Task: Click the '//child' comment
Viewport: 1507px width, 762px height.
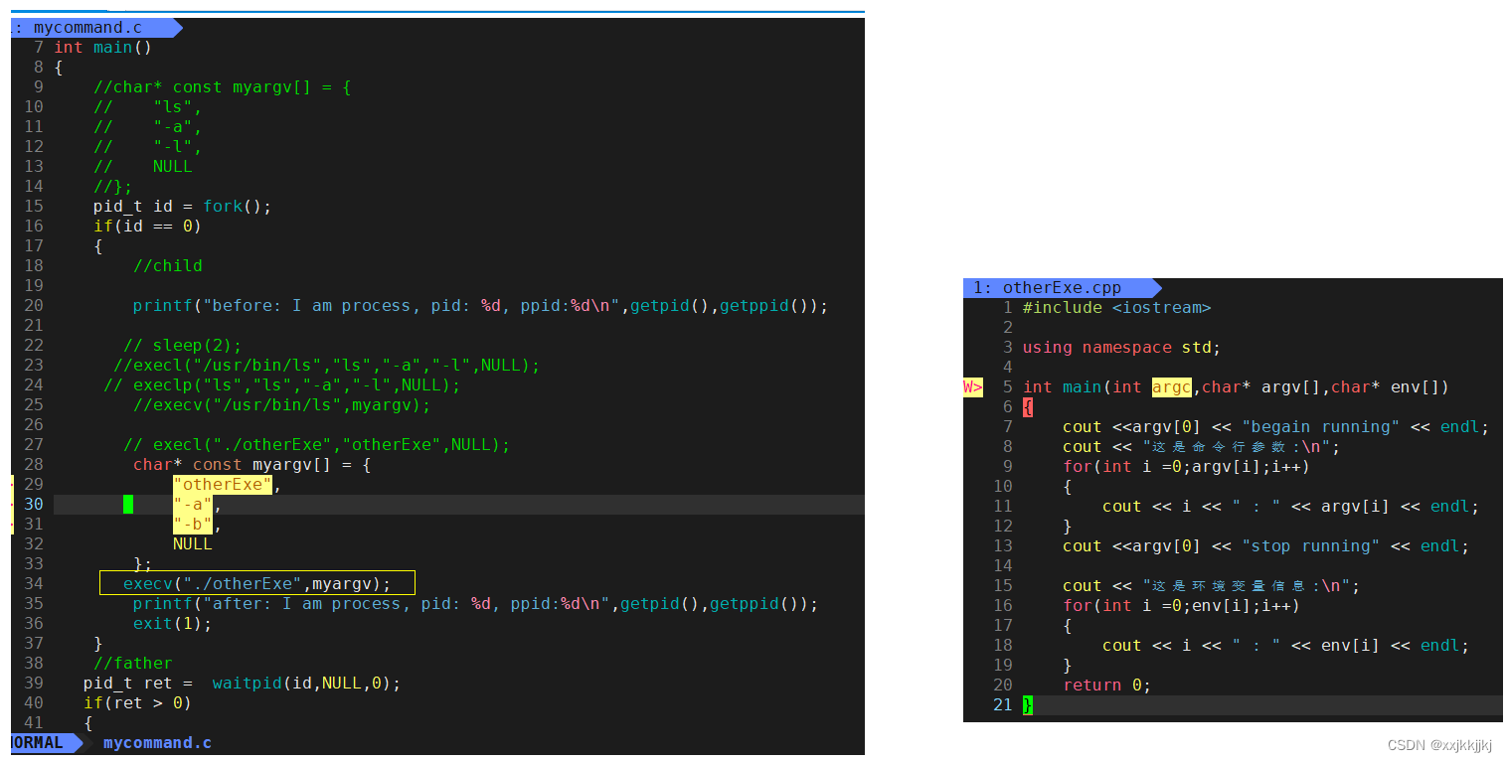Action: (167, 265)
